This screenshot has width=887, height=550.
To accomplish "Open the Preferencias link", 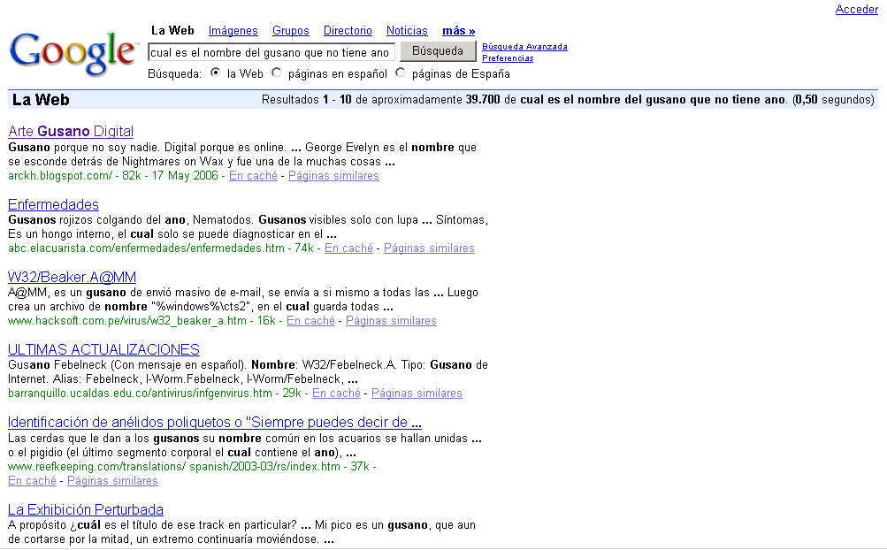I will [x=508, y=58].
